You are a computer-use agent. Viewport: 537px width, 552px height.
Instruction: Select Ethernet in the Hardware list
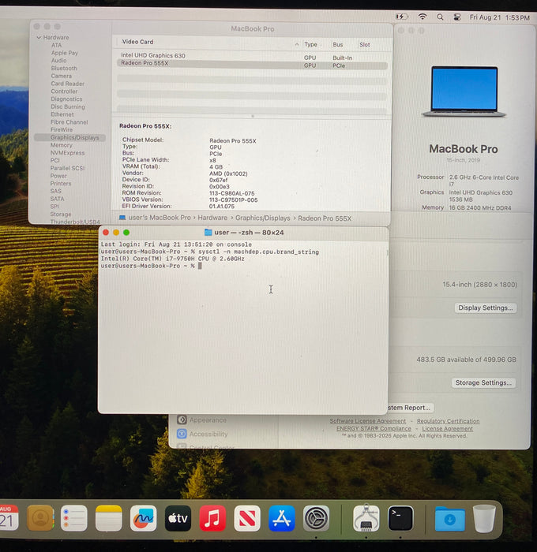click(x=62, y=114)
